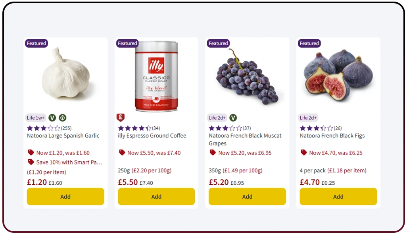Image resolution: width=407 pixels, height=234 pixels.
Task: Click the V vegetarian icon on Spanish Garlic
Action: (52, 118)
